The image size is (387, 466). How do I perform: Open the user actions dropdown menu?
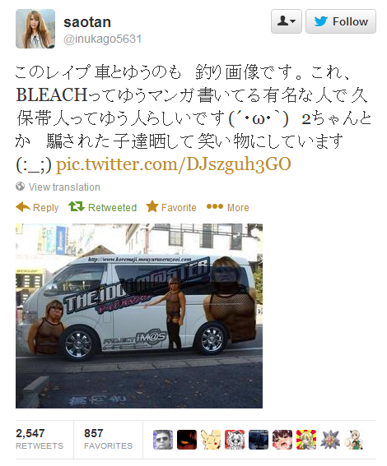[x=286, y=21]
